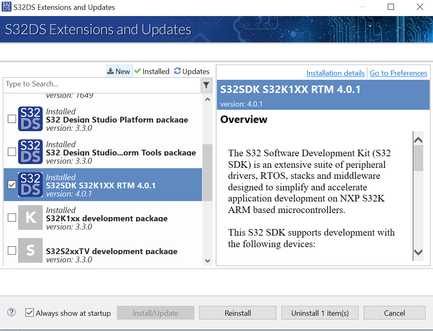Check the S32K1xx development package checkbox
The image size is (433, 331).
coord(12,217)
